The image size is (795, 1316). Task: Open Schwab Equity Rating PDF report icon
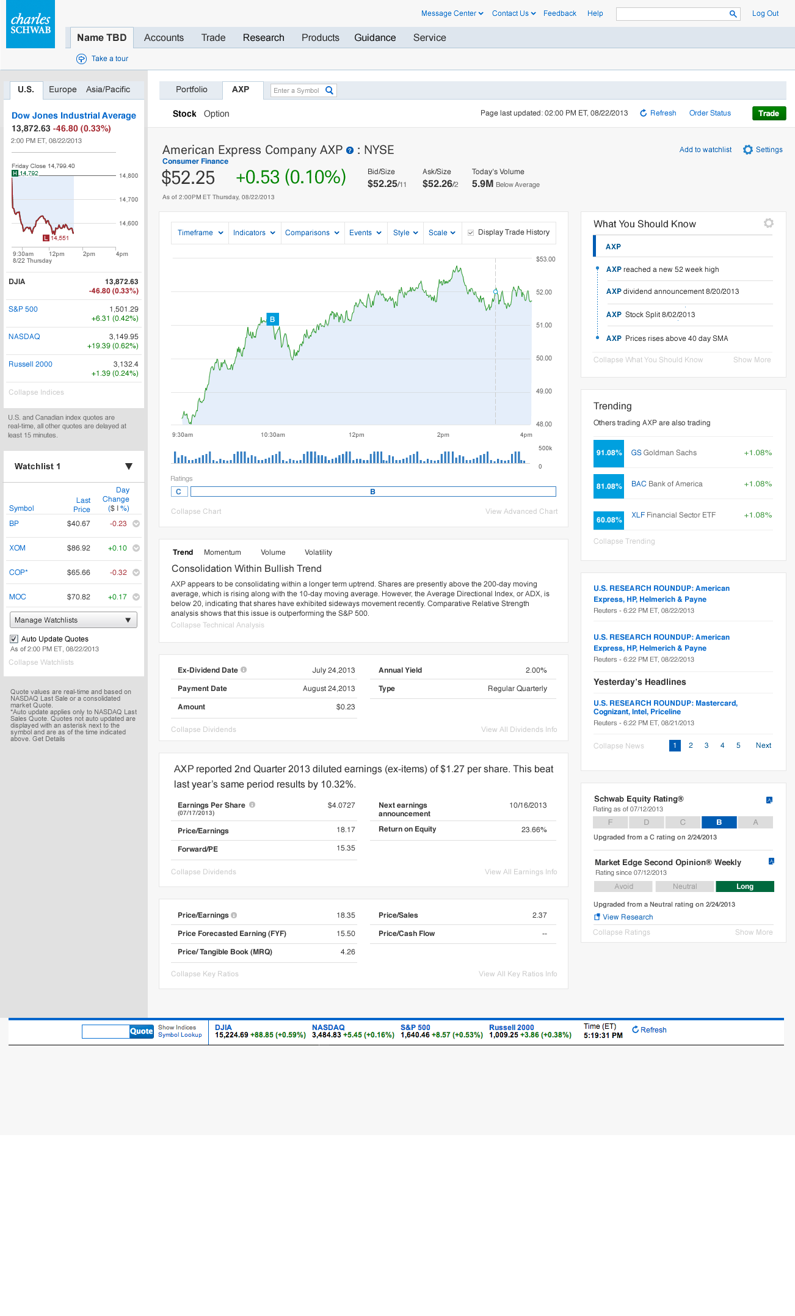tap(769, 800)
